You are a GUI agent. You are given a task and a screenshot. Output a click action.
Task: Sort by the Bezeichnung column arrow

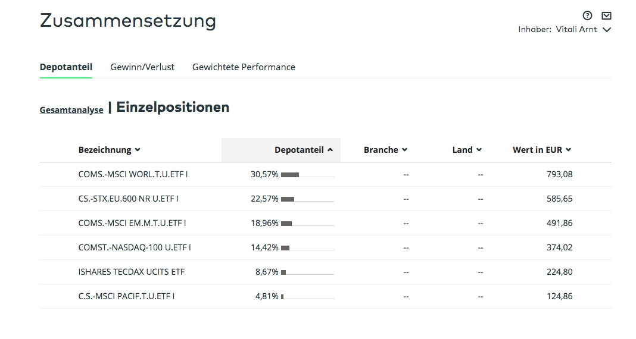(138, 150)
